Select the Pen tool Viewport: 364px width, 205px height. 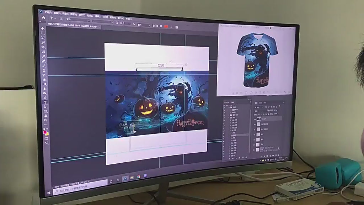pos(45,98)
